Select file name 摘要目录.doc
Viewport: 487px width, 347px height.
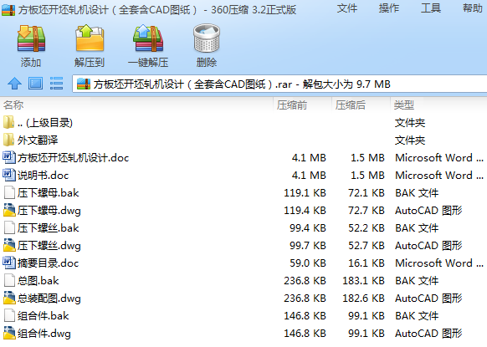pos(48,263)
